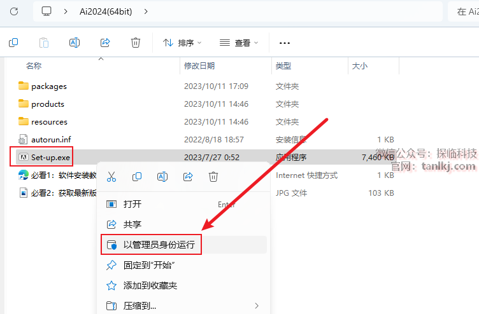Viewport: 479px width, 314px height.
Task: Click 文件夹 type cell of products row
Action: pyautogui.click(x=287, y=104)
